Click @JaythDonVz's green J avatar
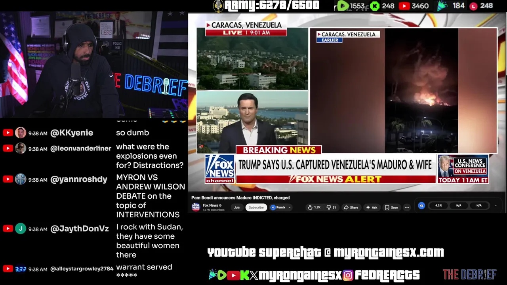The width and height of the screenshot is (507, 285). coord(21,228)
